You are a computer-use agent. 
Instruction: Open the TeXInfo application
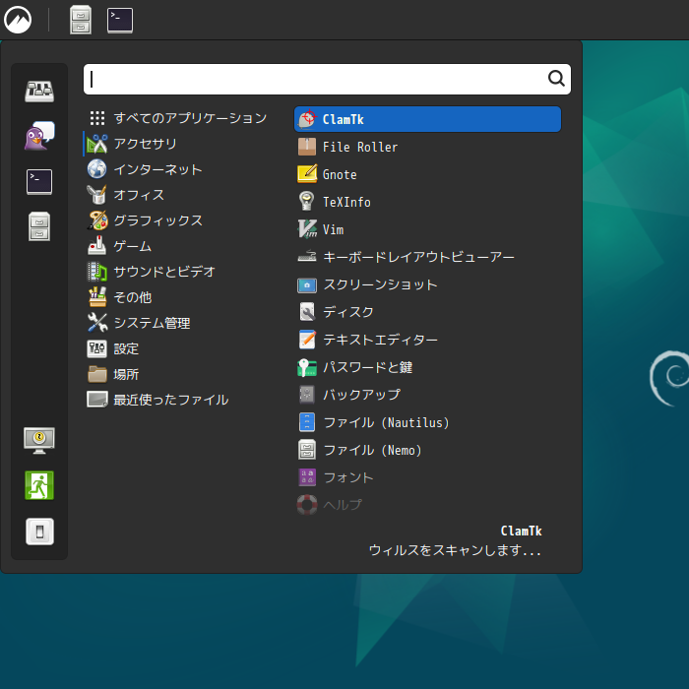click(x=346, y=202)
